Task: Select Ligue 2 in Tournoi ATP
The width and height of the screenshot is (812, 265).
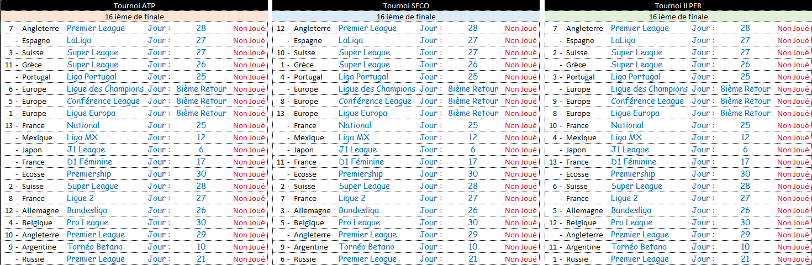Action: (80, 198)
